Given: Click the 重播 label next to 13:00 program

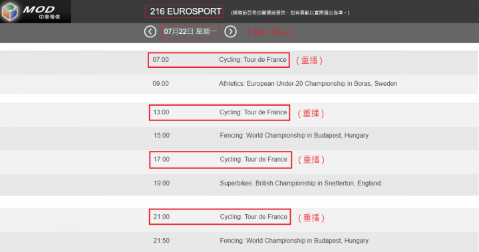Looking at the screenshot, I should (x=311, y=113).
